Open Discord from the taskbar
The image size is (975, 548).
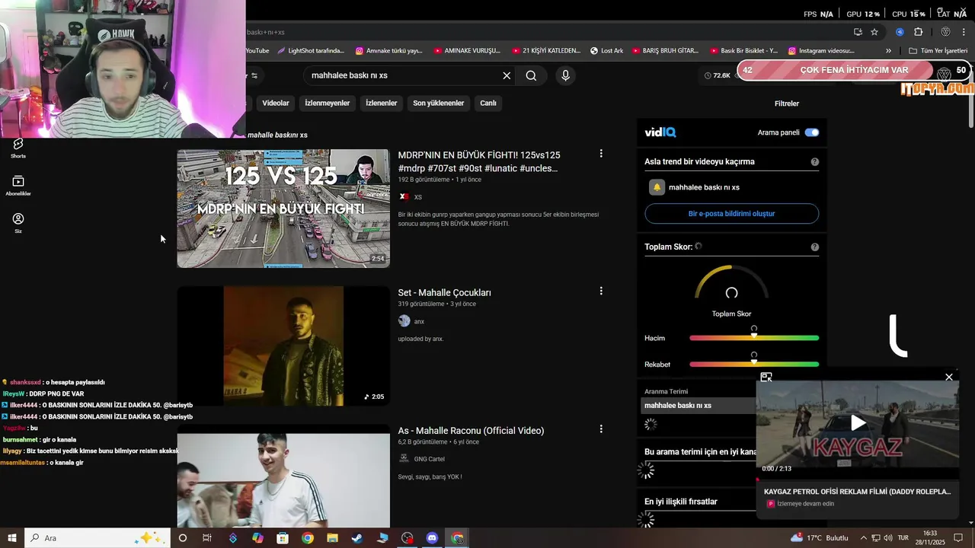coord(432,538)
